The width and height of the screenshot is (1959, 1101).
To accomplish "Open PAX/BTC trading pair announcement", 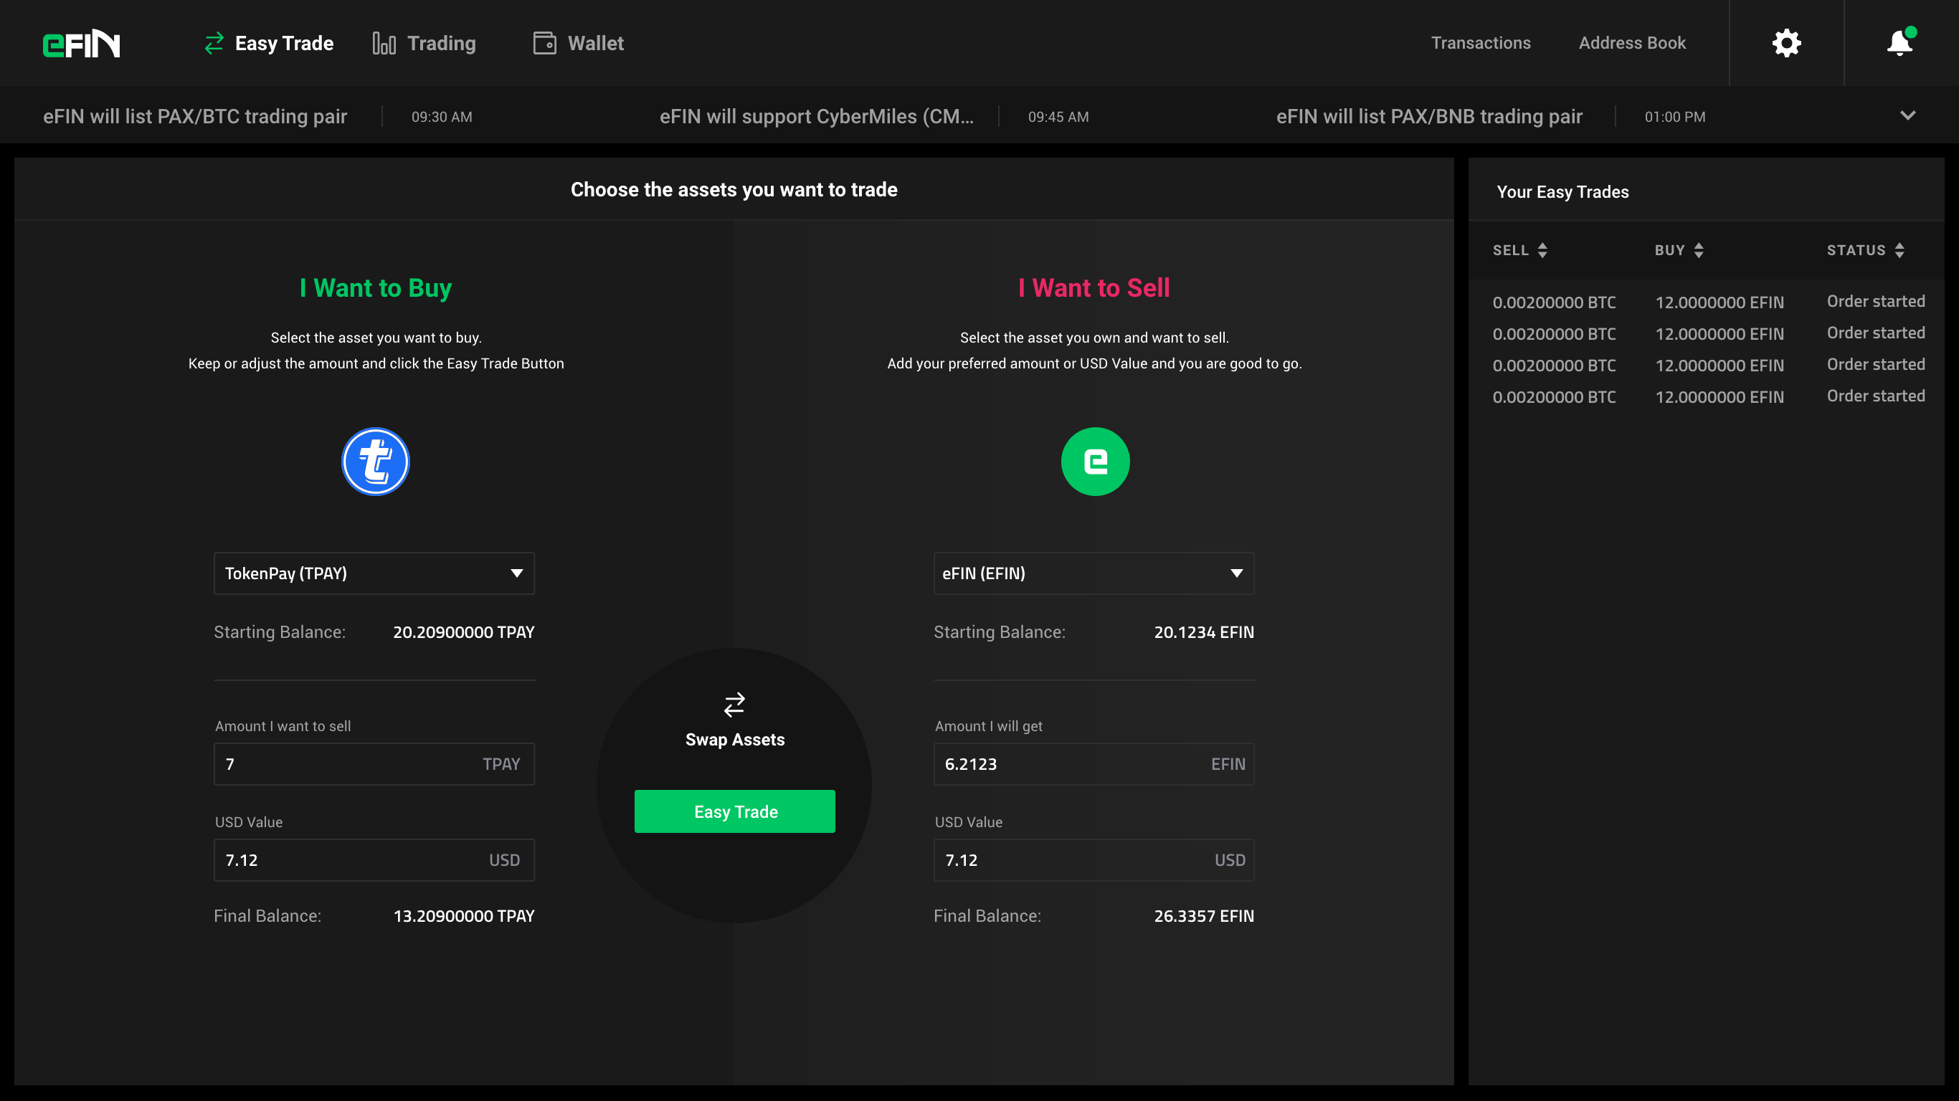I will point(195,116).
